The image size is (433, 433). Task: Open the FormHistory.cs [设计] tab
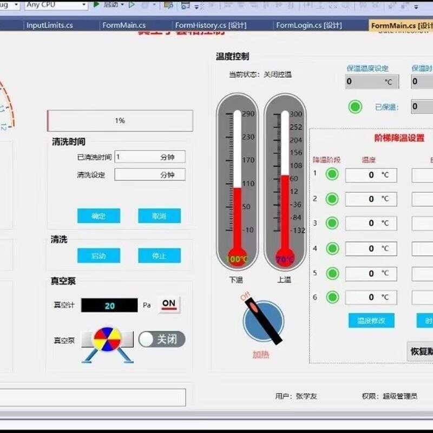coord(211,25)
